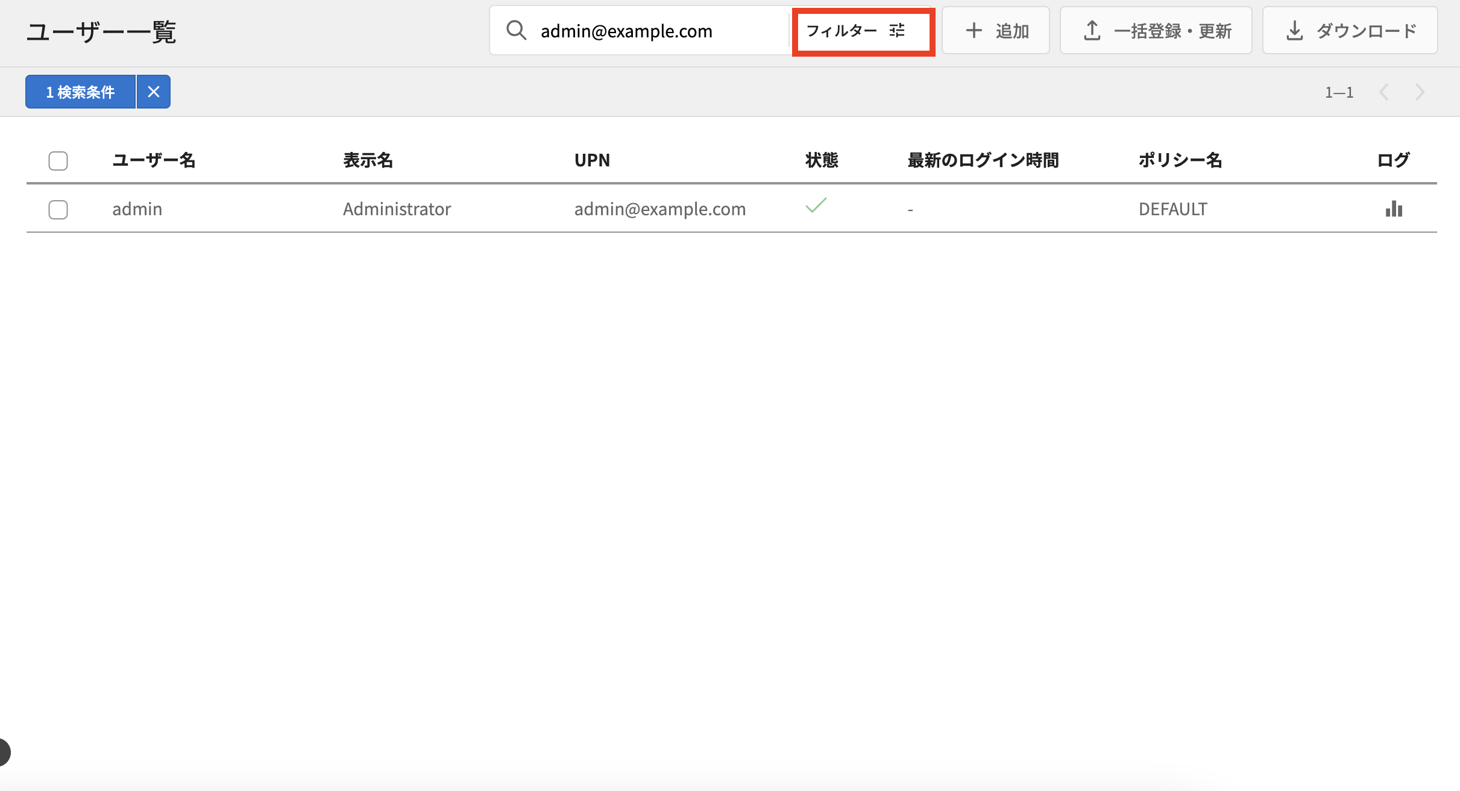
Task: Go to the next page chevron
Action: 1420,92
